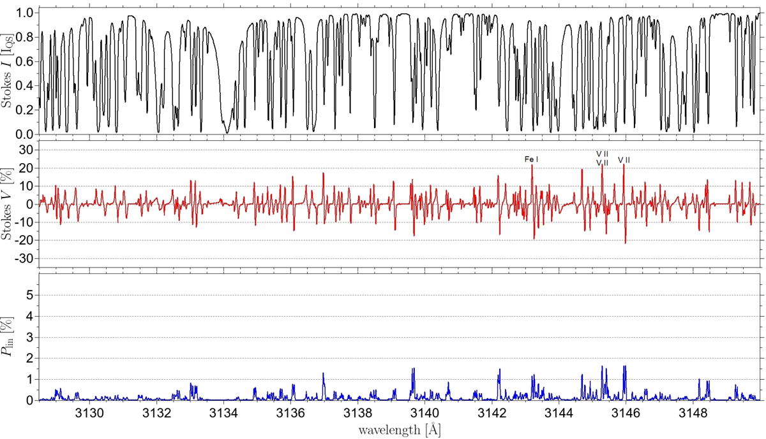Click the 20 tick on Stokes V axis
Screen dimensions: 766x439
point(29,168)
